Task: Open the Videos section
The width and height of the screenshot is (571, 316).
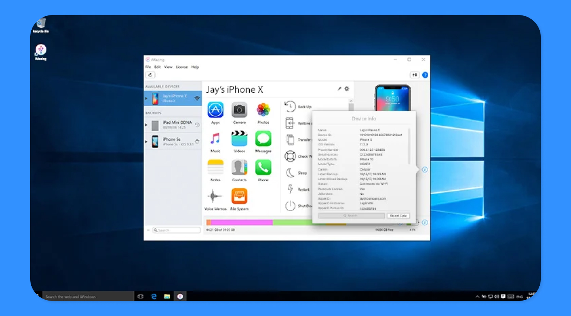Action: 239,139
